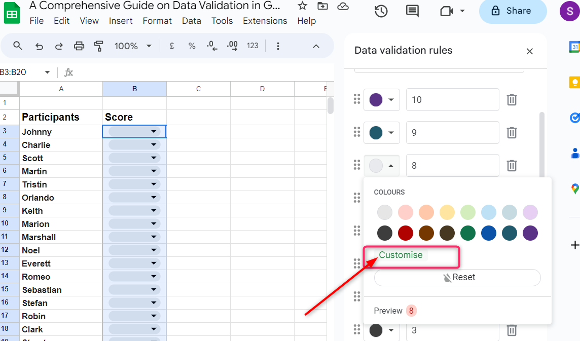Viewport: 580px width, 341px height.
Task: Format as currency with pound icon
Action: pyautogui.click(x=172, y=46)
